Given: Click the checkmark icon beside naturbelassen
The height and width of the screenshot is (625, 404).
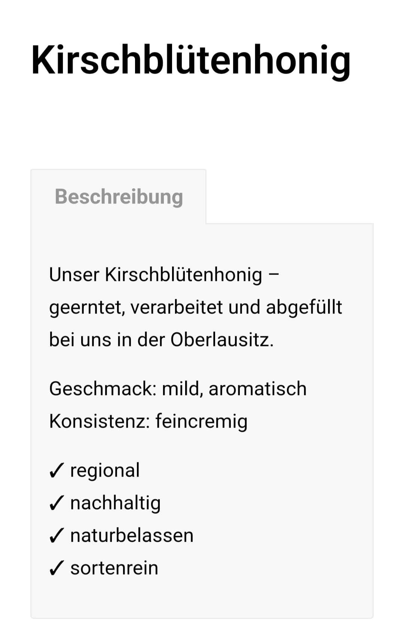Looking at the screenshot, I should [56, 535].
